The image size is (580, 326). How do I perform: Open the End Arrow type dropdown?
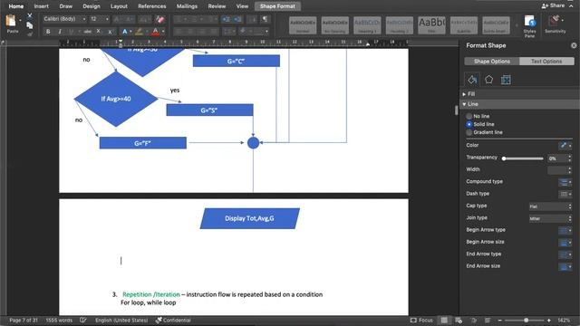pos(565,254)
